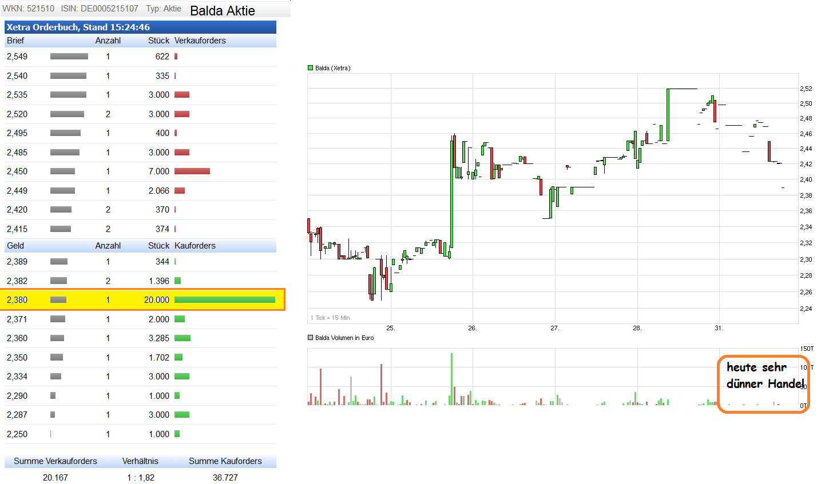Click the 'Summe Kauforders' label

click(x=225, y=461)
